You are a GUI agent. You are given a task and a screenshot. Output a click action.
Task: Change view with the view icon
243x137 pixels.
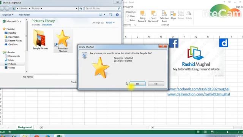[101, 15]
